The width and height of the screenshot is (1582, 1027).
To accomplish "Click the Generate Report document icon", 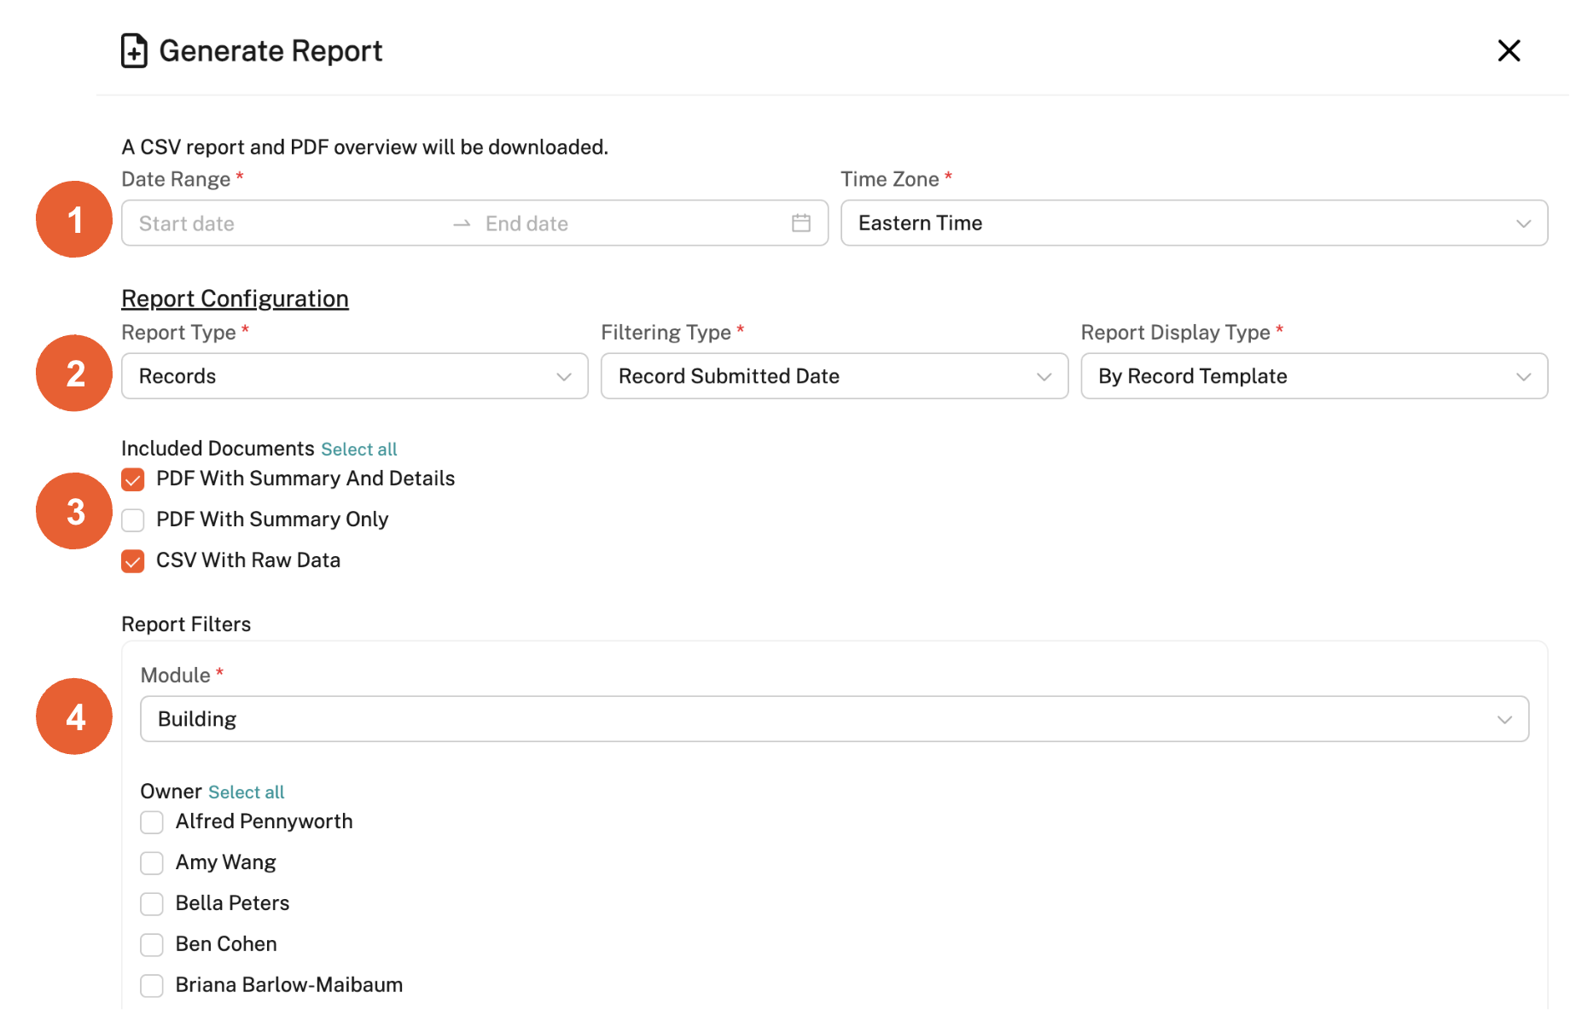I will coord(134,51).
